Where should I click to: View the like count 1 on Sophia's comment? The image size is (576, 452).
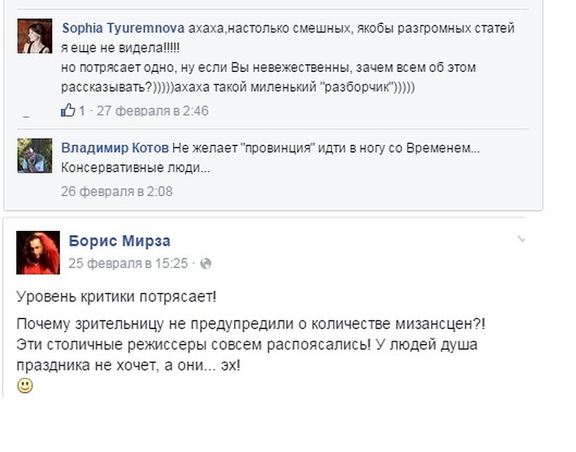coord(82,111)
